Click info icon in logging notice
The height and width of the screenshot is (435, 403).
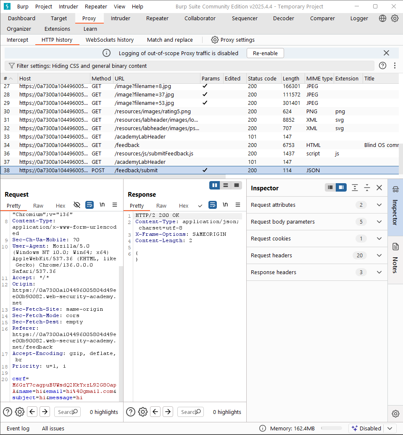point(107,53)
